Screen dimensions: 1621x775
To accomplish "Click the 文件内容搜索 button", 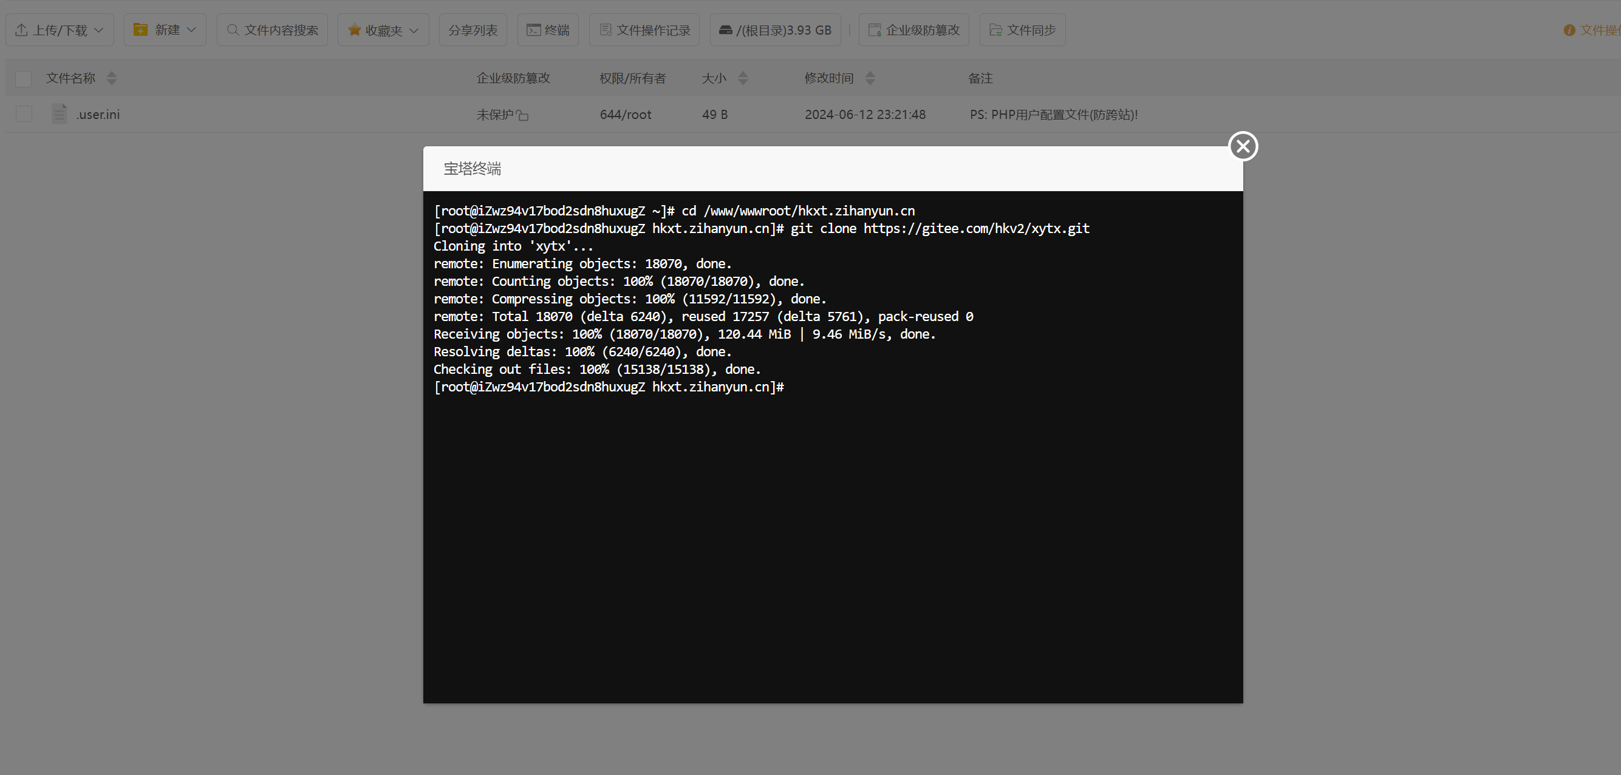I will 273,30.
